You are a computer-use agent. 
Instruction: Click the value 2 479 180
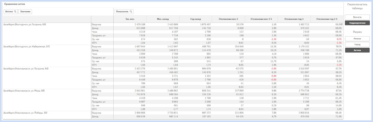pyautogui.click(x=139, y=24)
